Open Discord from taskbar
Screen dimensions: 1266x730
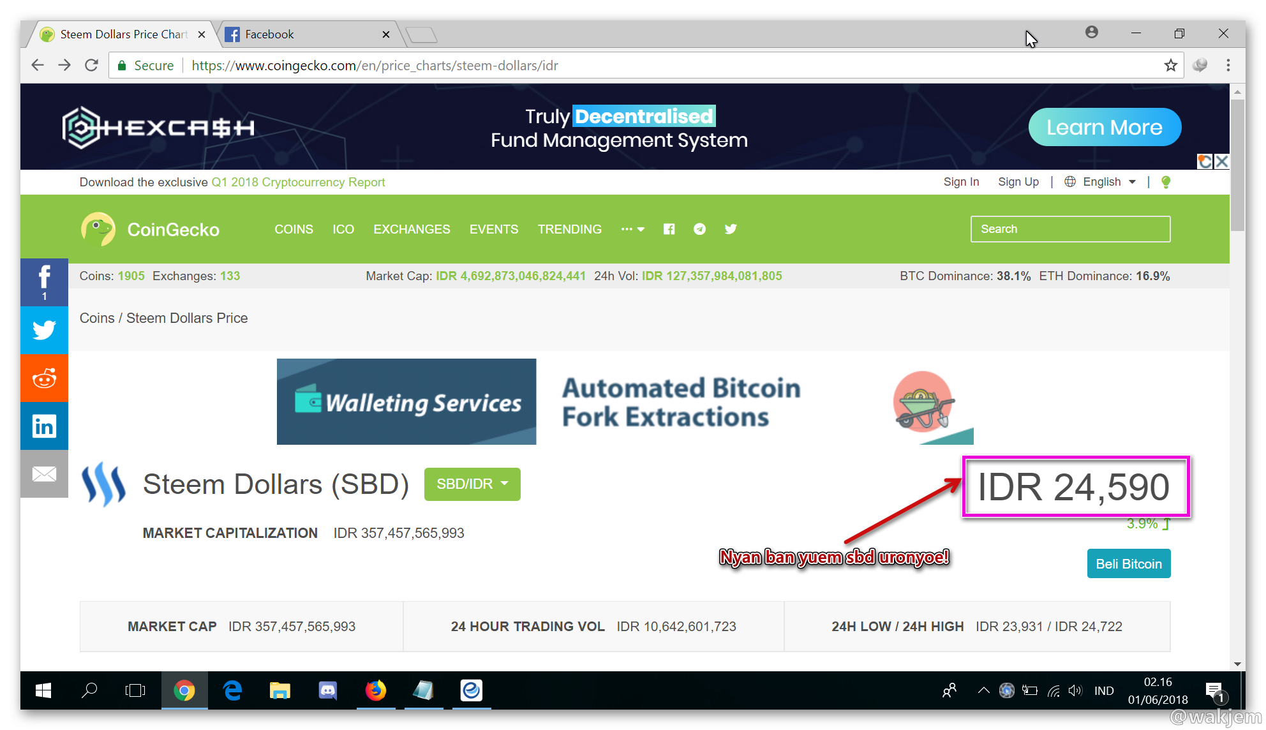pos(328,690)
